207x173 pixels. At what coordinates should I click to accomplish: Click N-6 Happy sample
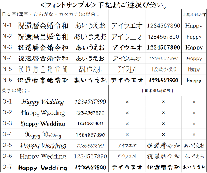(x=194, y=81)
